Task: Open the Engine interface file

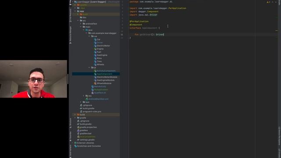Action: (x=99, y=49)
